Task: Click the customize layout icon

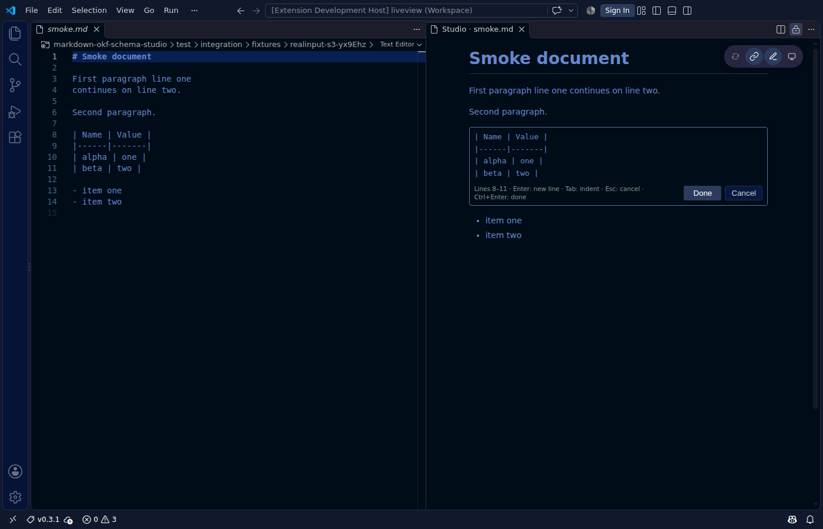Action: (x=641, y=11)
